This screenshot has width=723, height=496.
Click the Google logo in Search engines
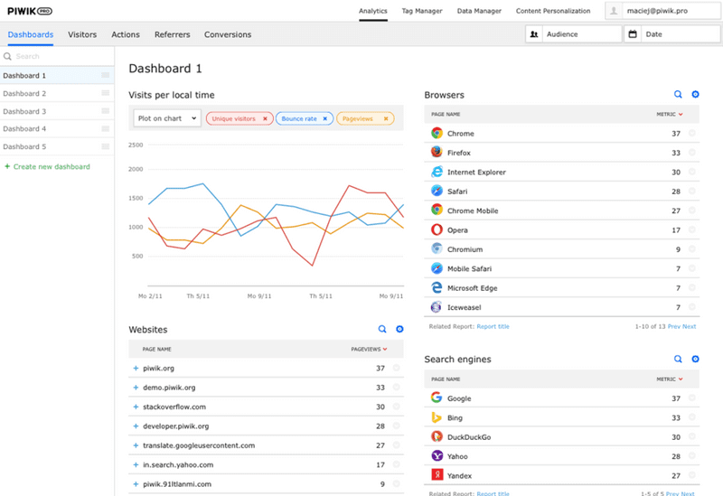pyautogui.click(x=437, y=398)
